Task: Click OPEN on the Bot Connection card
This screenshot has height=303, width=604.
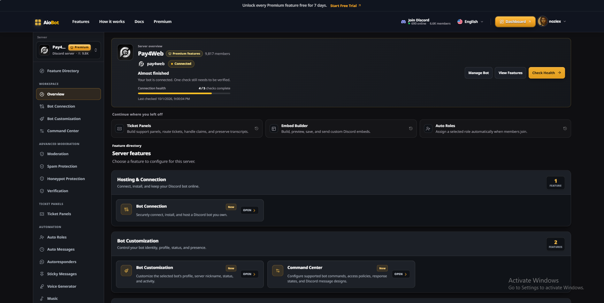Action: click(249, 210)
